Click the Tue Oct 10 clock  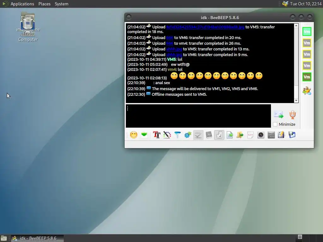tap(306, 4)
